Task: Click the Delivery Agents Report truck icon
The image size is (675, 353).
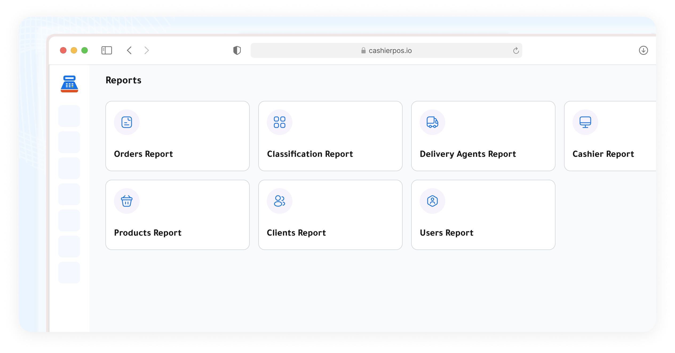Action: (x=432, y=122)
